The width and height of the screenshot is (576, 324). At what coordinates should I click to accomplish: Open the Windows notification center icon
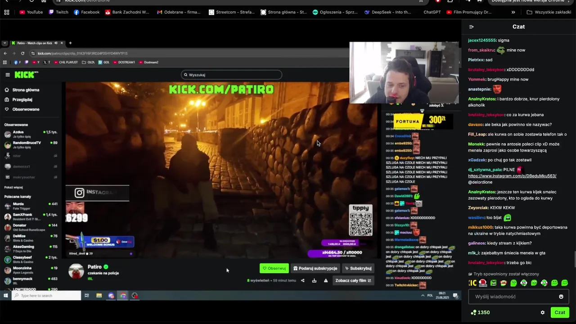tap(455, 296)
